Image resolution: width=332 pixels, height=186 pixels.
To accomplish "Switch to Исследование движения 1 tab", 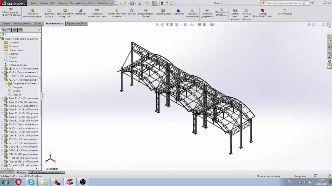I will (x=46, y=172).
